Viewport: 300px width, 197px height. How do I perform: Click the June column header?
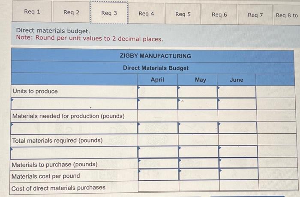(237, 80)
